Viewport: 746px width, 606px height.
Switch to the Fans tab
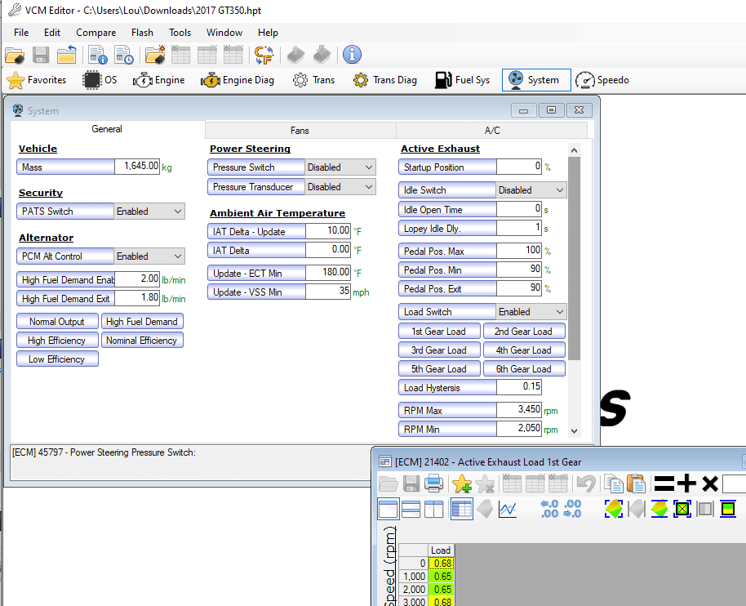click(300, 131)
